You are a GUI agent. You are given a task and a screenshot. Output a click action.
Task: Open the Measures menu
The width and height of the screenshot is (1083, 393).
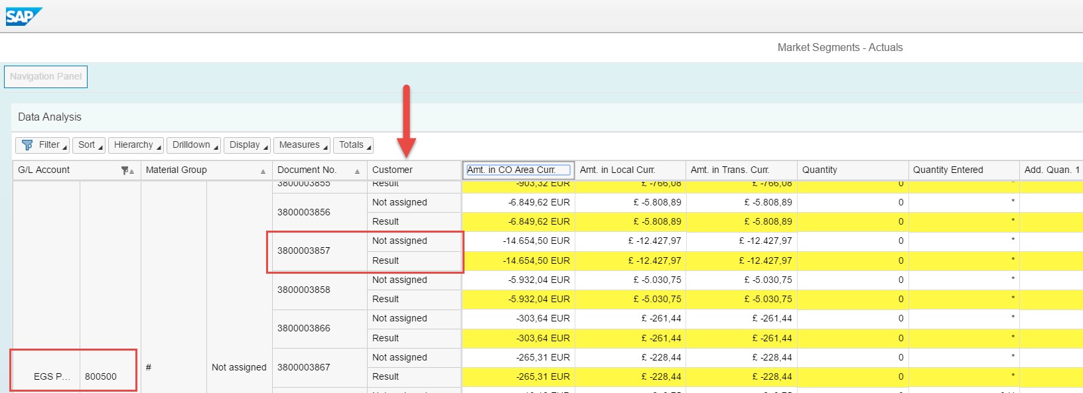pos(301,145)
